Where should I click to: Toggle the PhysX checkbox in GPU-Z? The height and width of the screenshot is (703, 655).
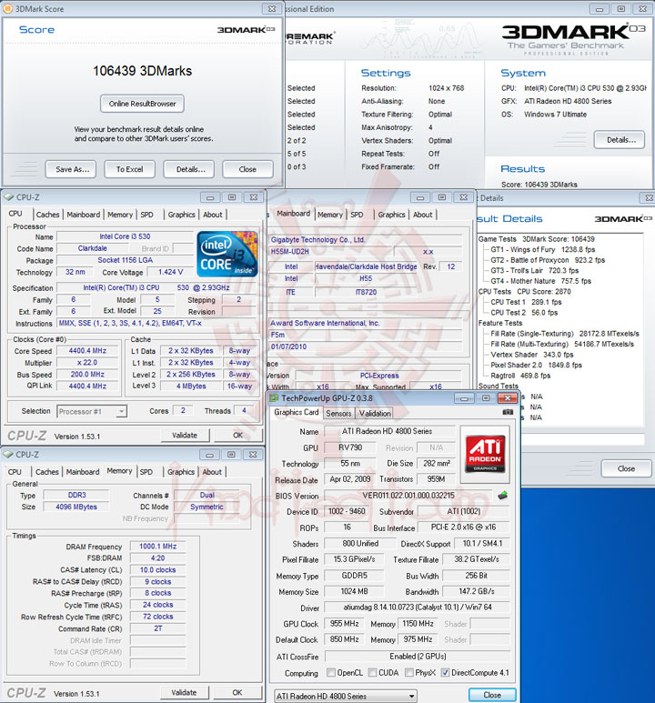pyautogui.click(x=409, y=672)
